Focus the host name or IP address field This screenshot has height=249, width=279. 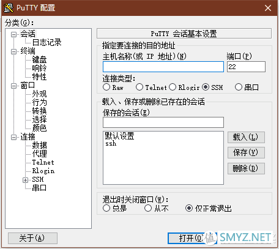[163, 67]
